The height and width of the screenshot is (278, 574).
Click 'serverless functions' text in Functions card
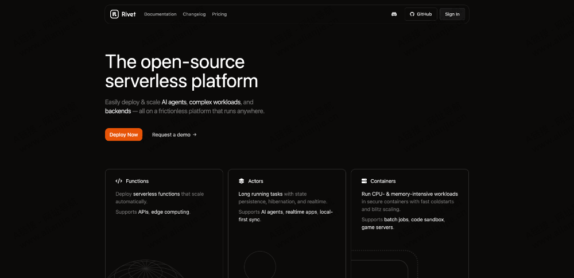[x=156, y=194]
